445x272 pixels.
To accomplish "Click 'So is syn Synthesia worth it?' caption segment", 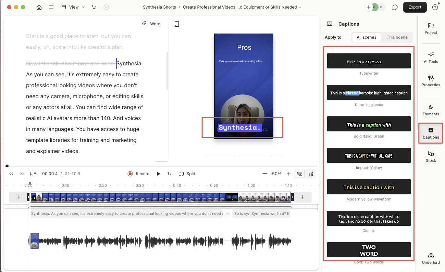I will click(x=261, y=213).
